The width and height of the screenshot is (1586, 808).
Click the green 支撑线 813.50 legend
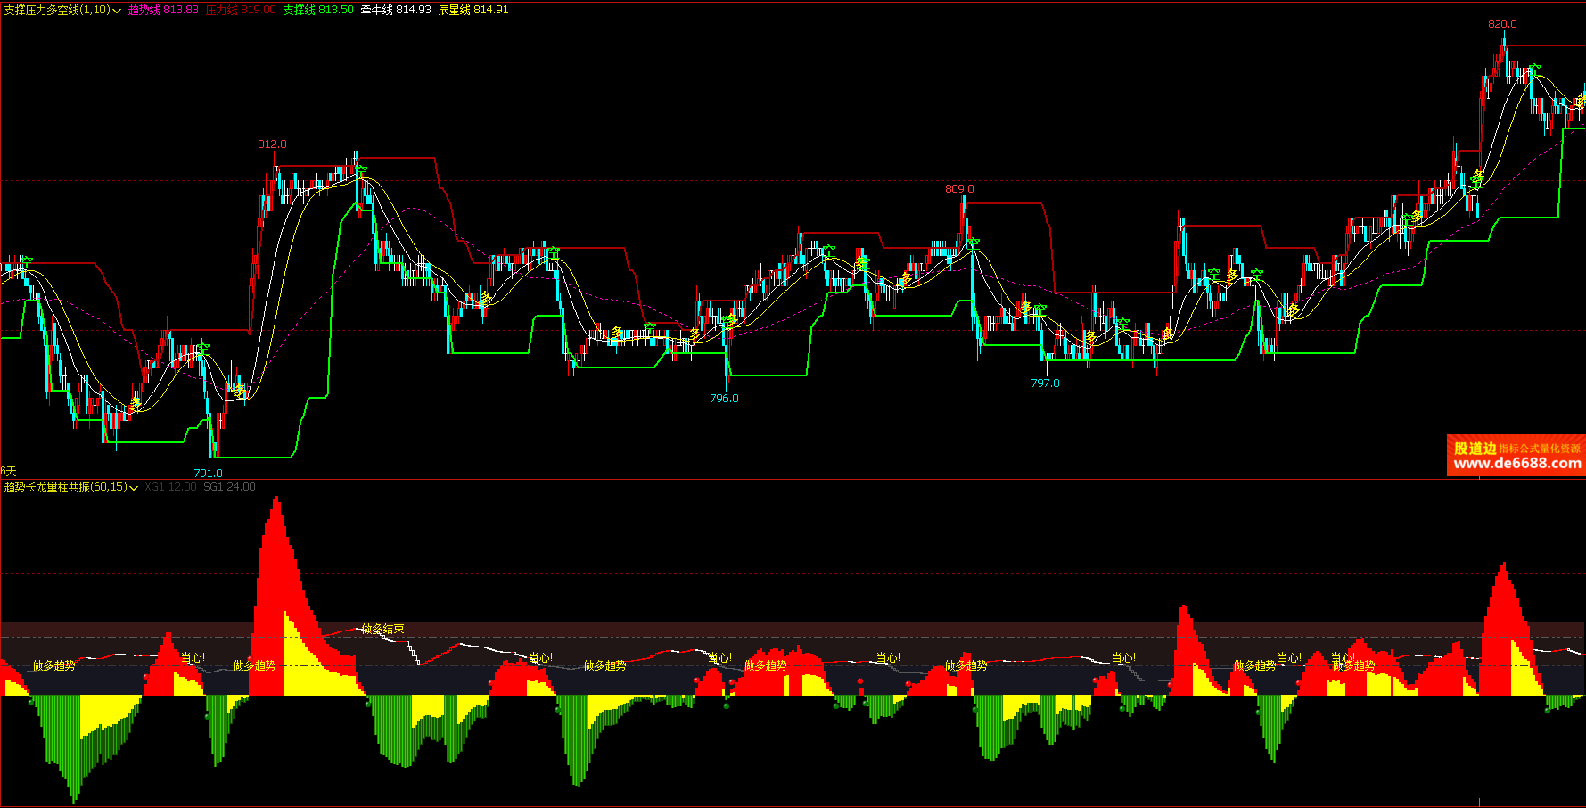(318, 10)
